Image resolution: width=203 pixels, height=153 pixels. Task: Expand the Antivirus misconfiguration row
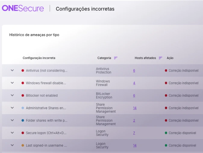pyautogui.click(x=12, y=70)
